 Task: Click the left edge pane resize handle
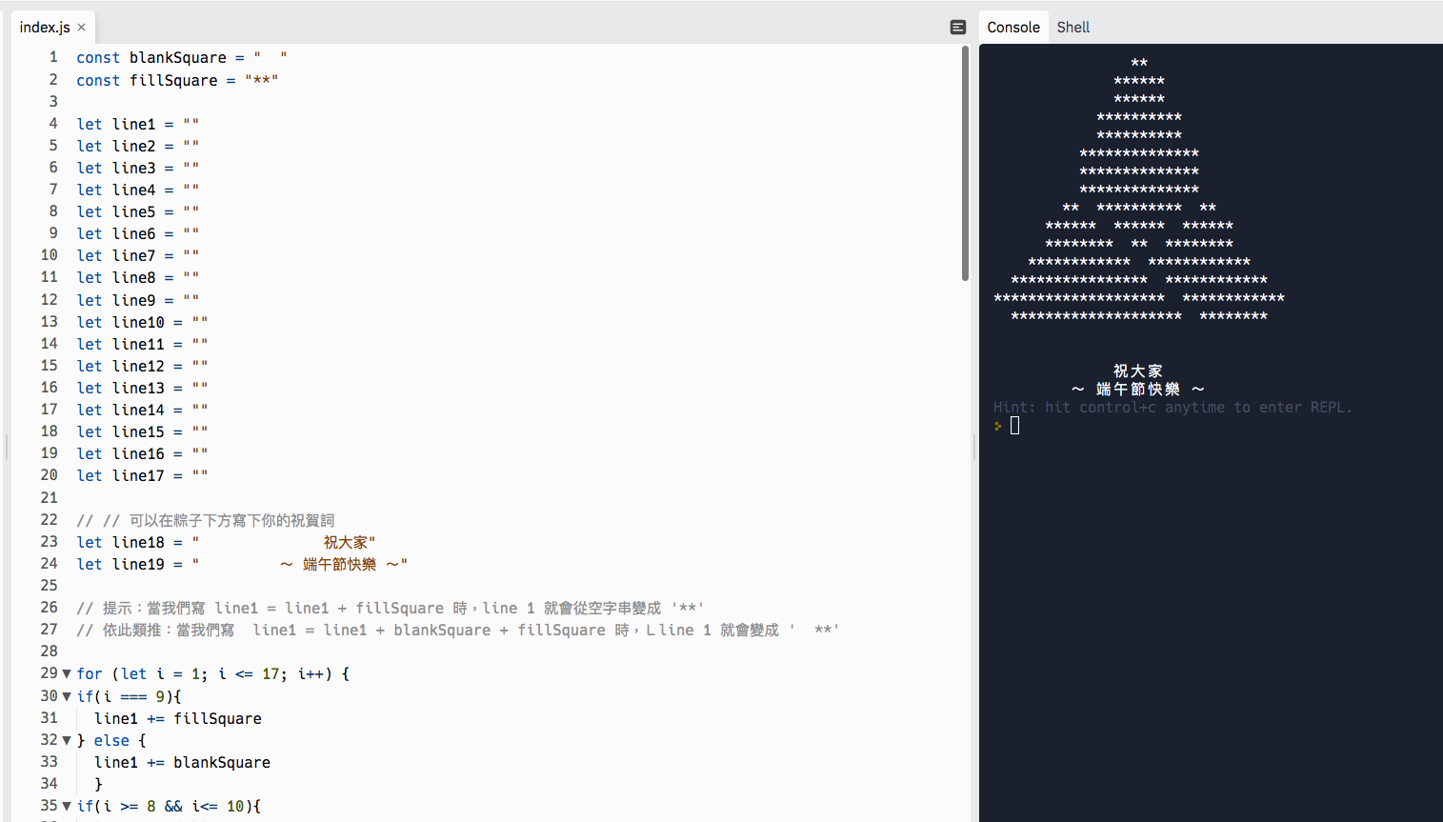click(x=6, y=446)
